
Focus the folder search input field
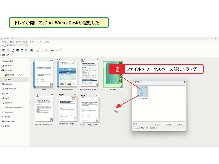tap(16, 46)
